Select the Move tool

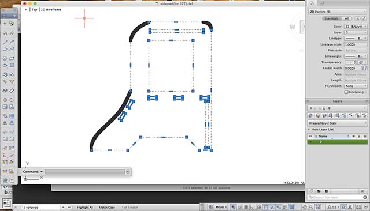point(5,100)
